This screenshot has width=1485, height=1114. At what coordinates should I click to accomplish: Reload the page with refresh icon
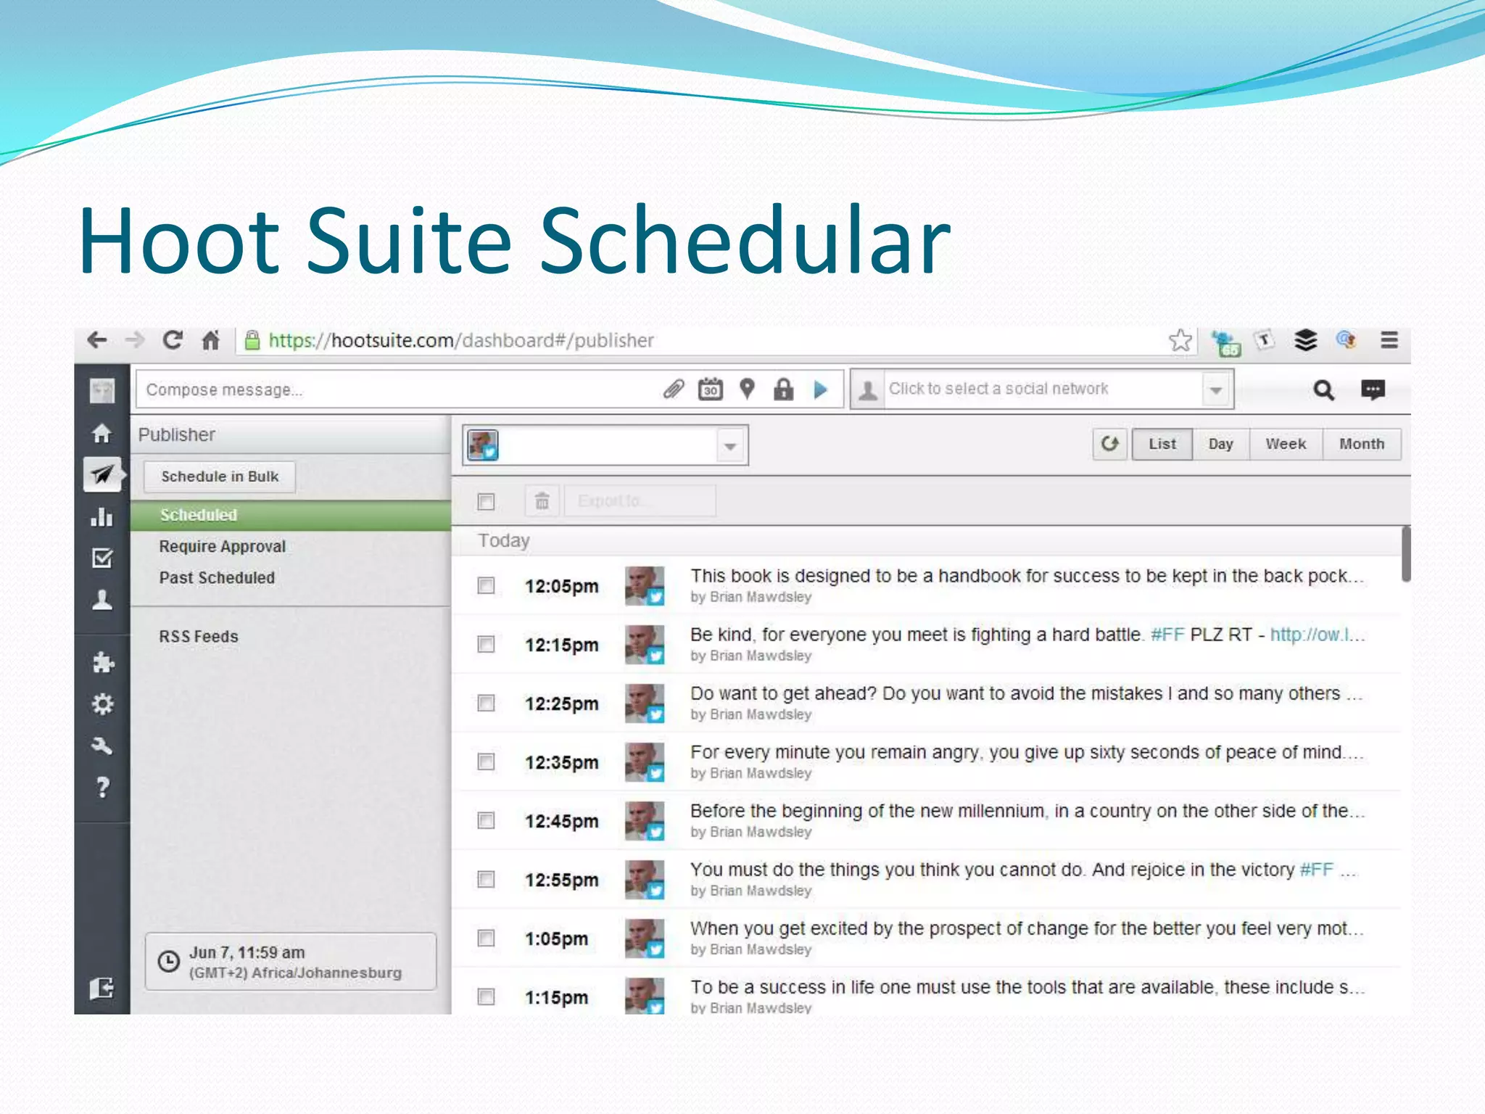[x=173, y=340]
